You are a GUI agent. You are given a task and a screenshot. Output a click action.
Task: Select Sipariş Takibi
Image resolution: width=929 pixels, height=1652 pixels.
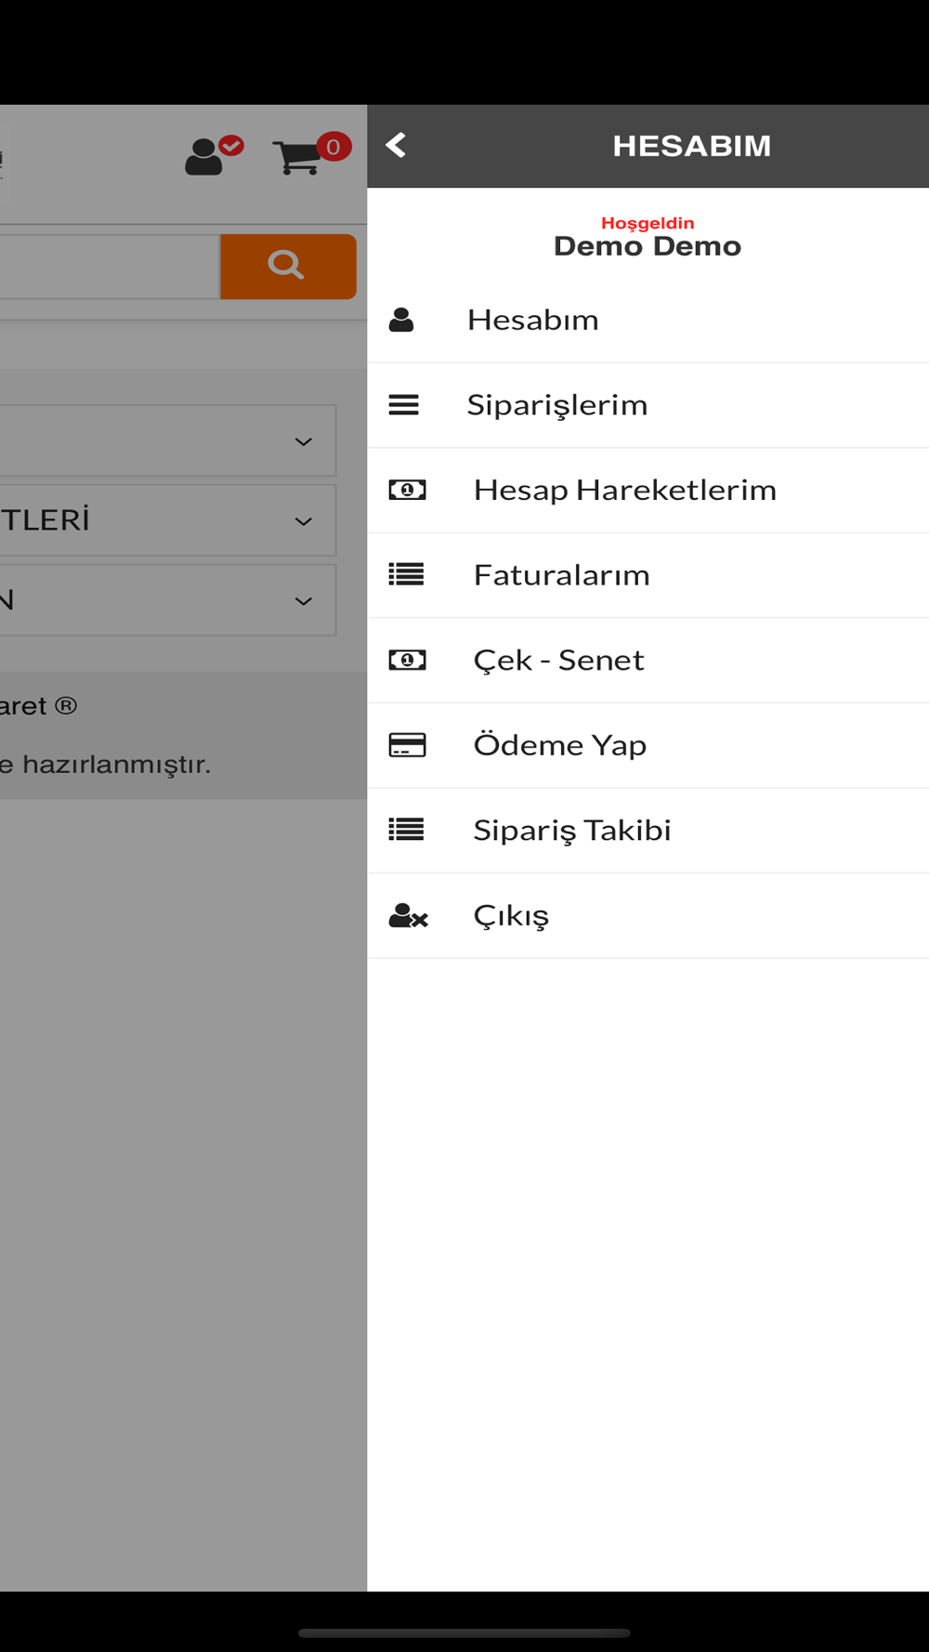click(571, 830)
